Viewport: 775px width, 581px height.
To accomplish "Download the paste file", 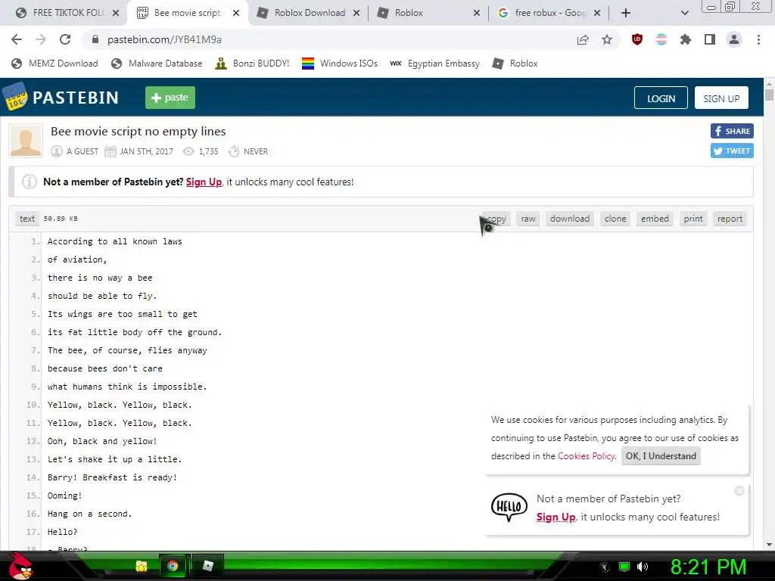I will click(570, 219).
